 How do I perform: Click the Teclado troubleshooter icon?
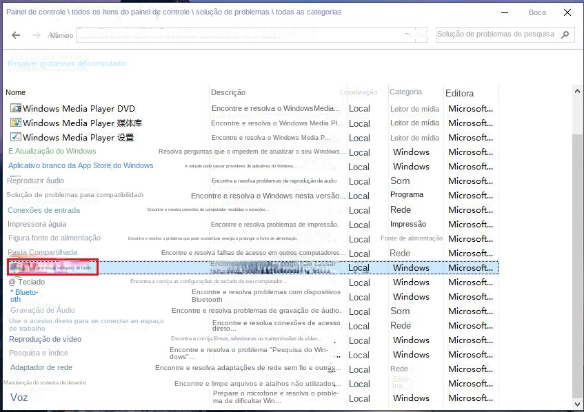(x=12, y=282)
